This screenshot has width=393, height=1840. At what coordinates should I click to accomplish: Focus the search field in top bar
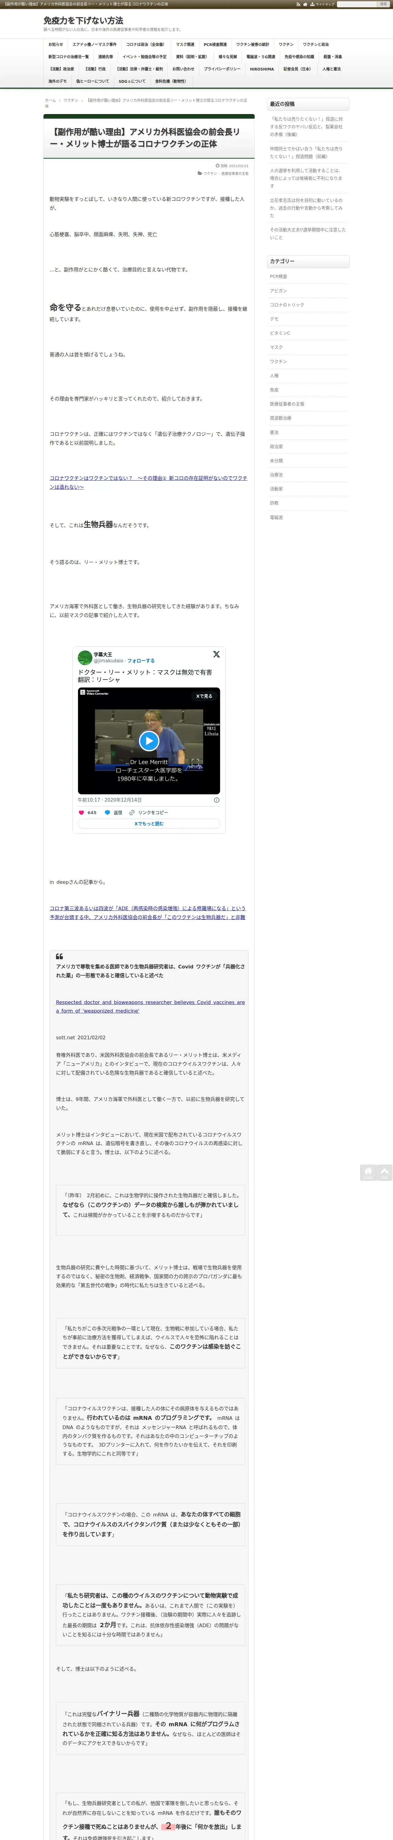(x=357, y=4)
